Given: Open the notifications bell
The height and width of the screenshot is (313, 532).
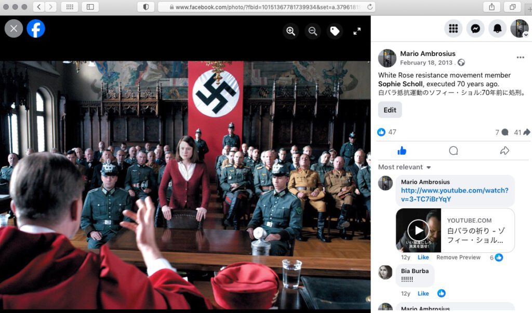Looking at the screenshot, I should pos(497,29).
